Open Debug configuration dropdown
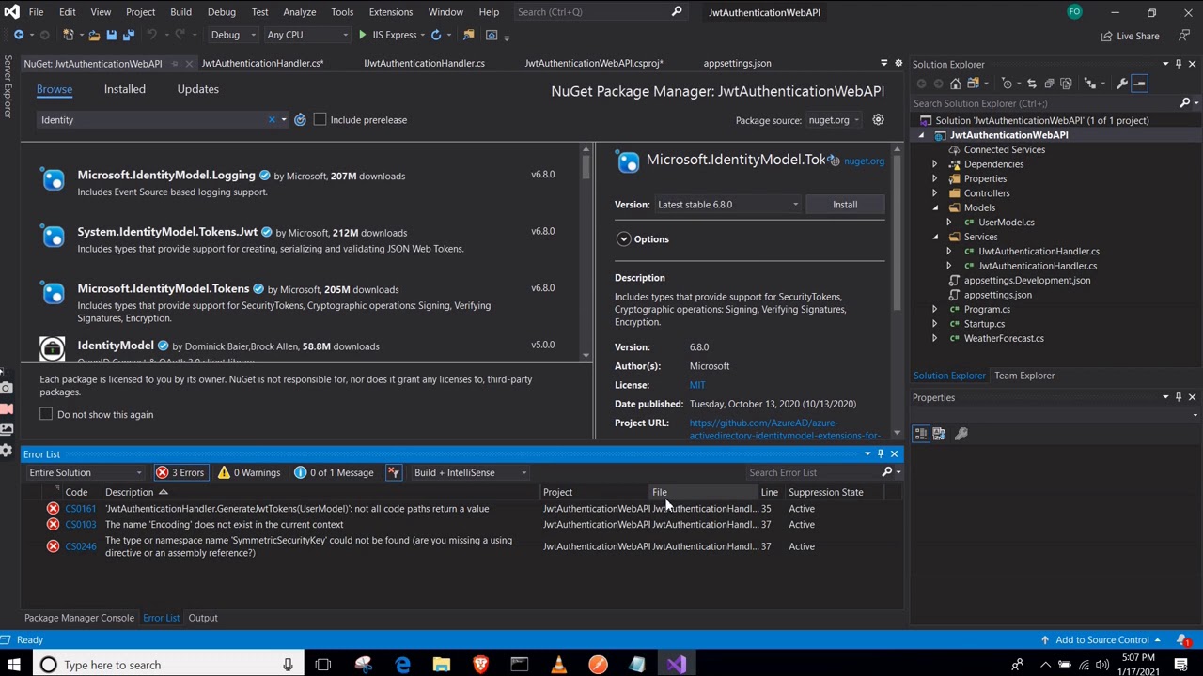1203x676 pixels. click(232, 35)
